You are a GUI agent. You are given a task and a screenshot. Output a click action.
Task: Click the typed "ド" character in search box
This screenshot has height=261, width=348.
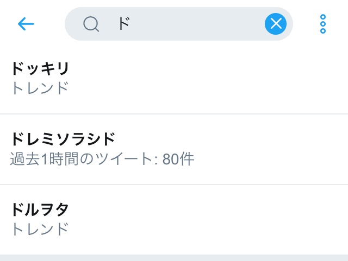click(x=123, y=24)
